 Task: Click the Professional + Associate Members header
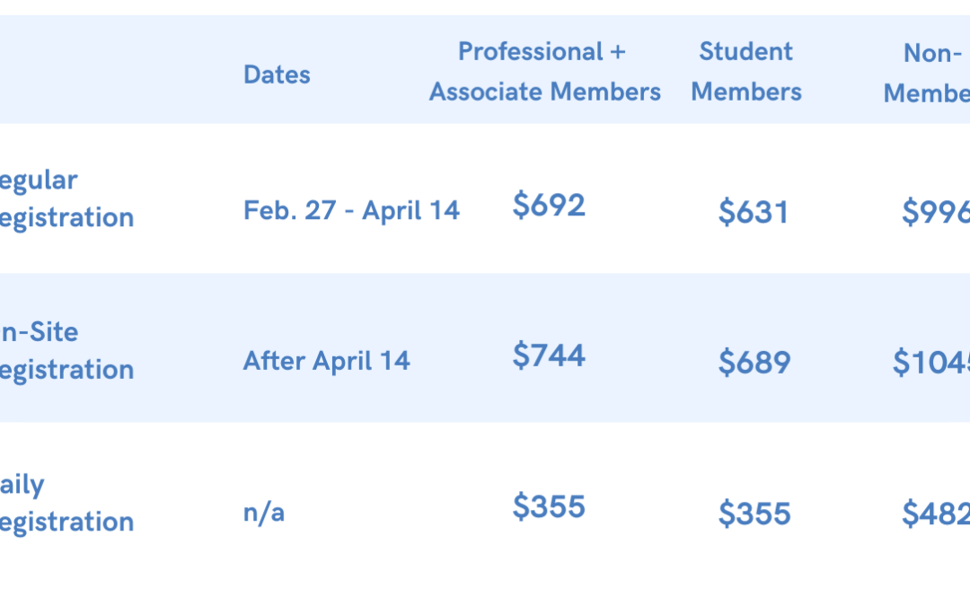[x=544, y=71]
